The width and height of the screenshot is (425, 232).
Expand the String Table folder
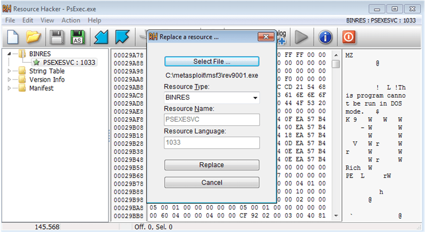click(9, 71)
